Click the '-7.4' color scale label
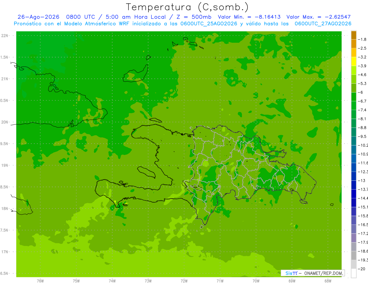 (x=362, y=110)
